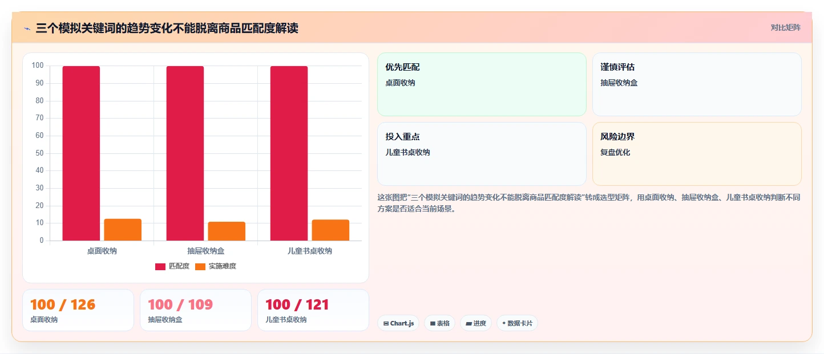Toggle the 实施难度 legend orange swatch
The height and width of the screenshot is (354, 824).
pyautogui.click(x=200, y=267)
